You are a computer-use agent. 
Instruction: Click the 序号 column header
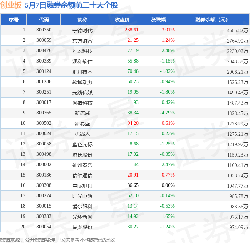14,19
